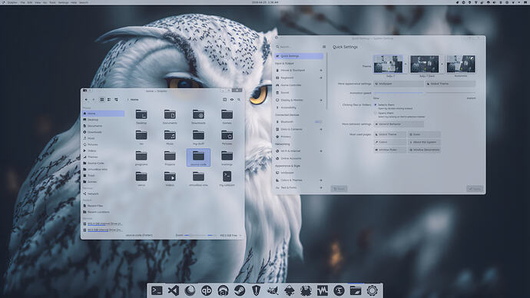Open Quick Settings page in sidebar
The height and width of the screenshot is (298, 530).
299,56
